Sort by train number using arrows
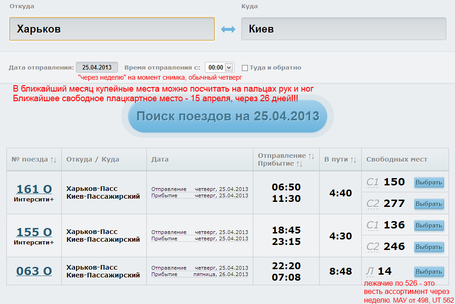This screenshot has height=304, width=455. pos(53,160)
